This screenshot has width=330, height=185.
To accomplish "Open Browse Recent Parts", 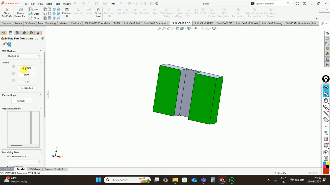I will click(21, 13).
